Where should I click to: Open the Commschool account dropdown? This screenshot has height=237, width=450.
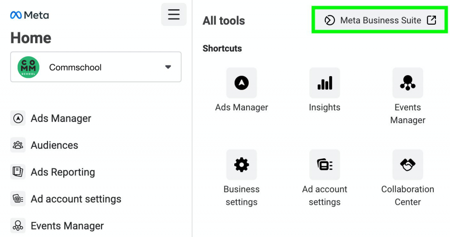click(x=96, y=67)
